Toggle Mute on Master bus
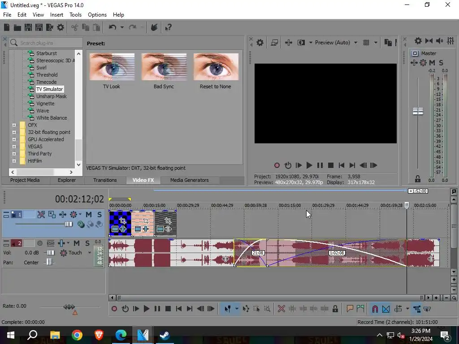 432,63
